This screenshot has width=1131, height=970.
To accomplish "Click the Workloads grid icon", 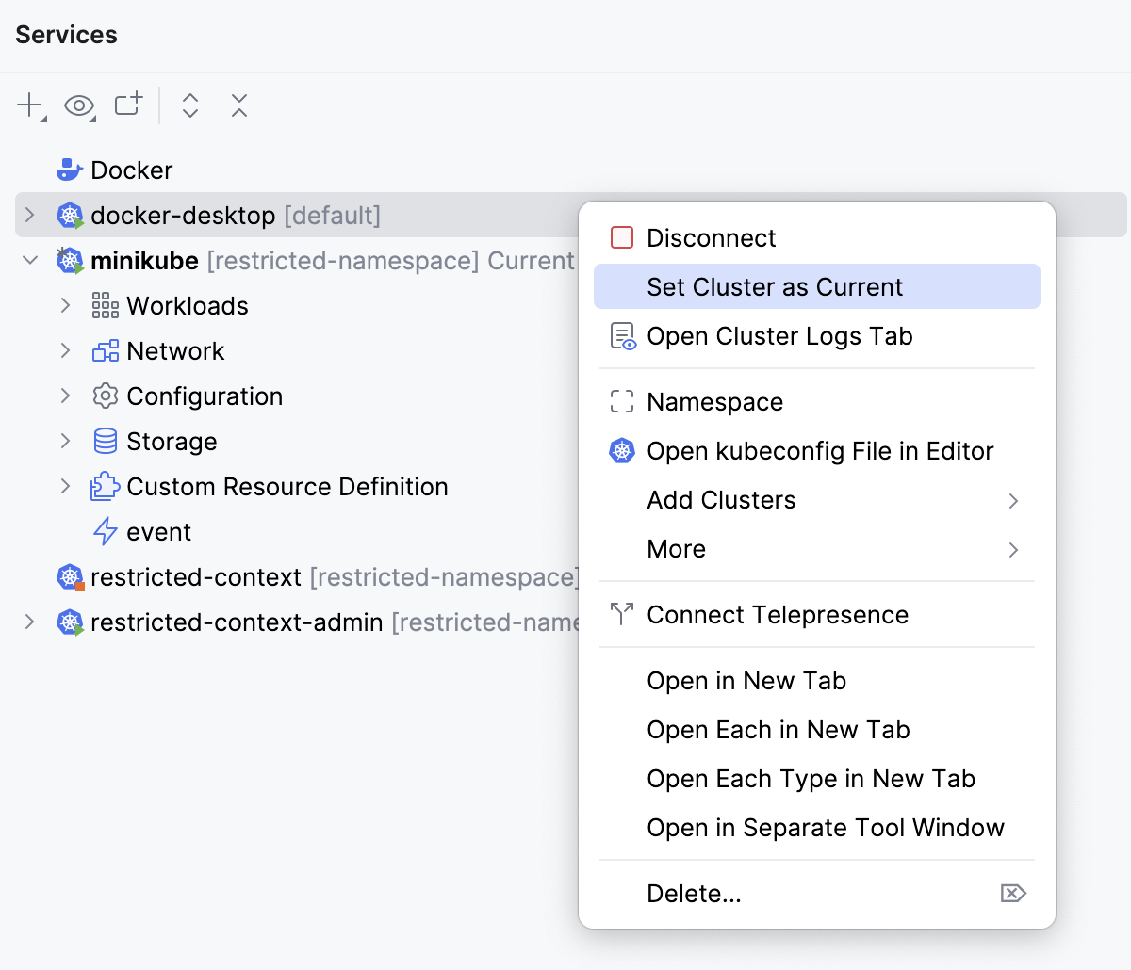I will [x=105, y=306].
